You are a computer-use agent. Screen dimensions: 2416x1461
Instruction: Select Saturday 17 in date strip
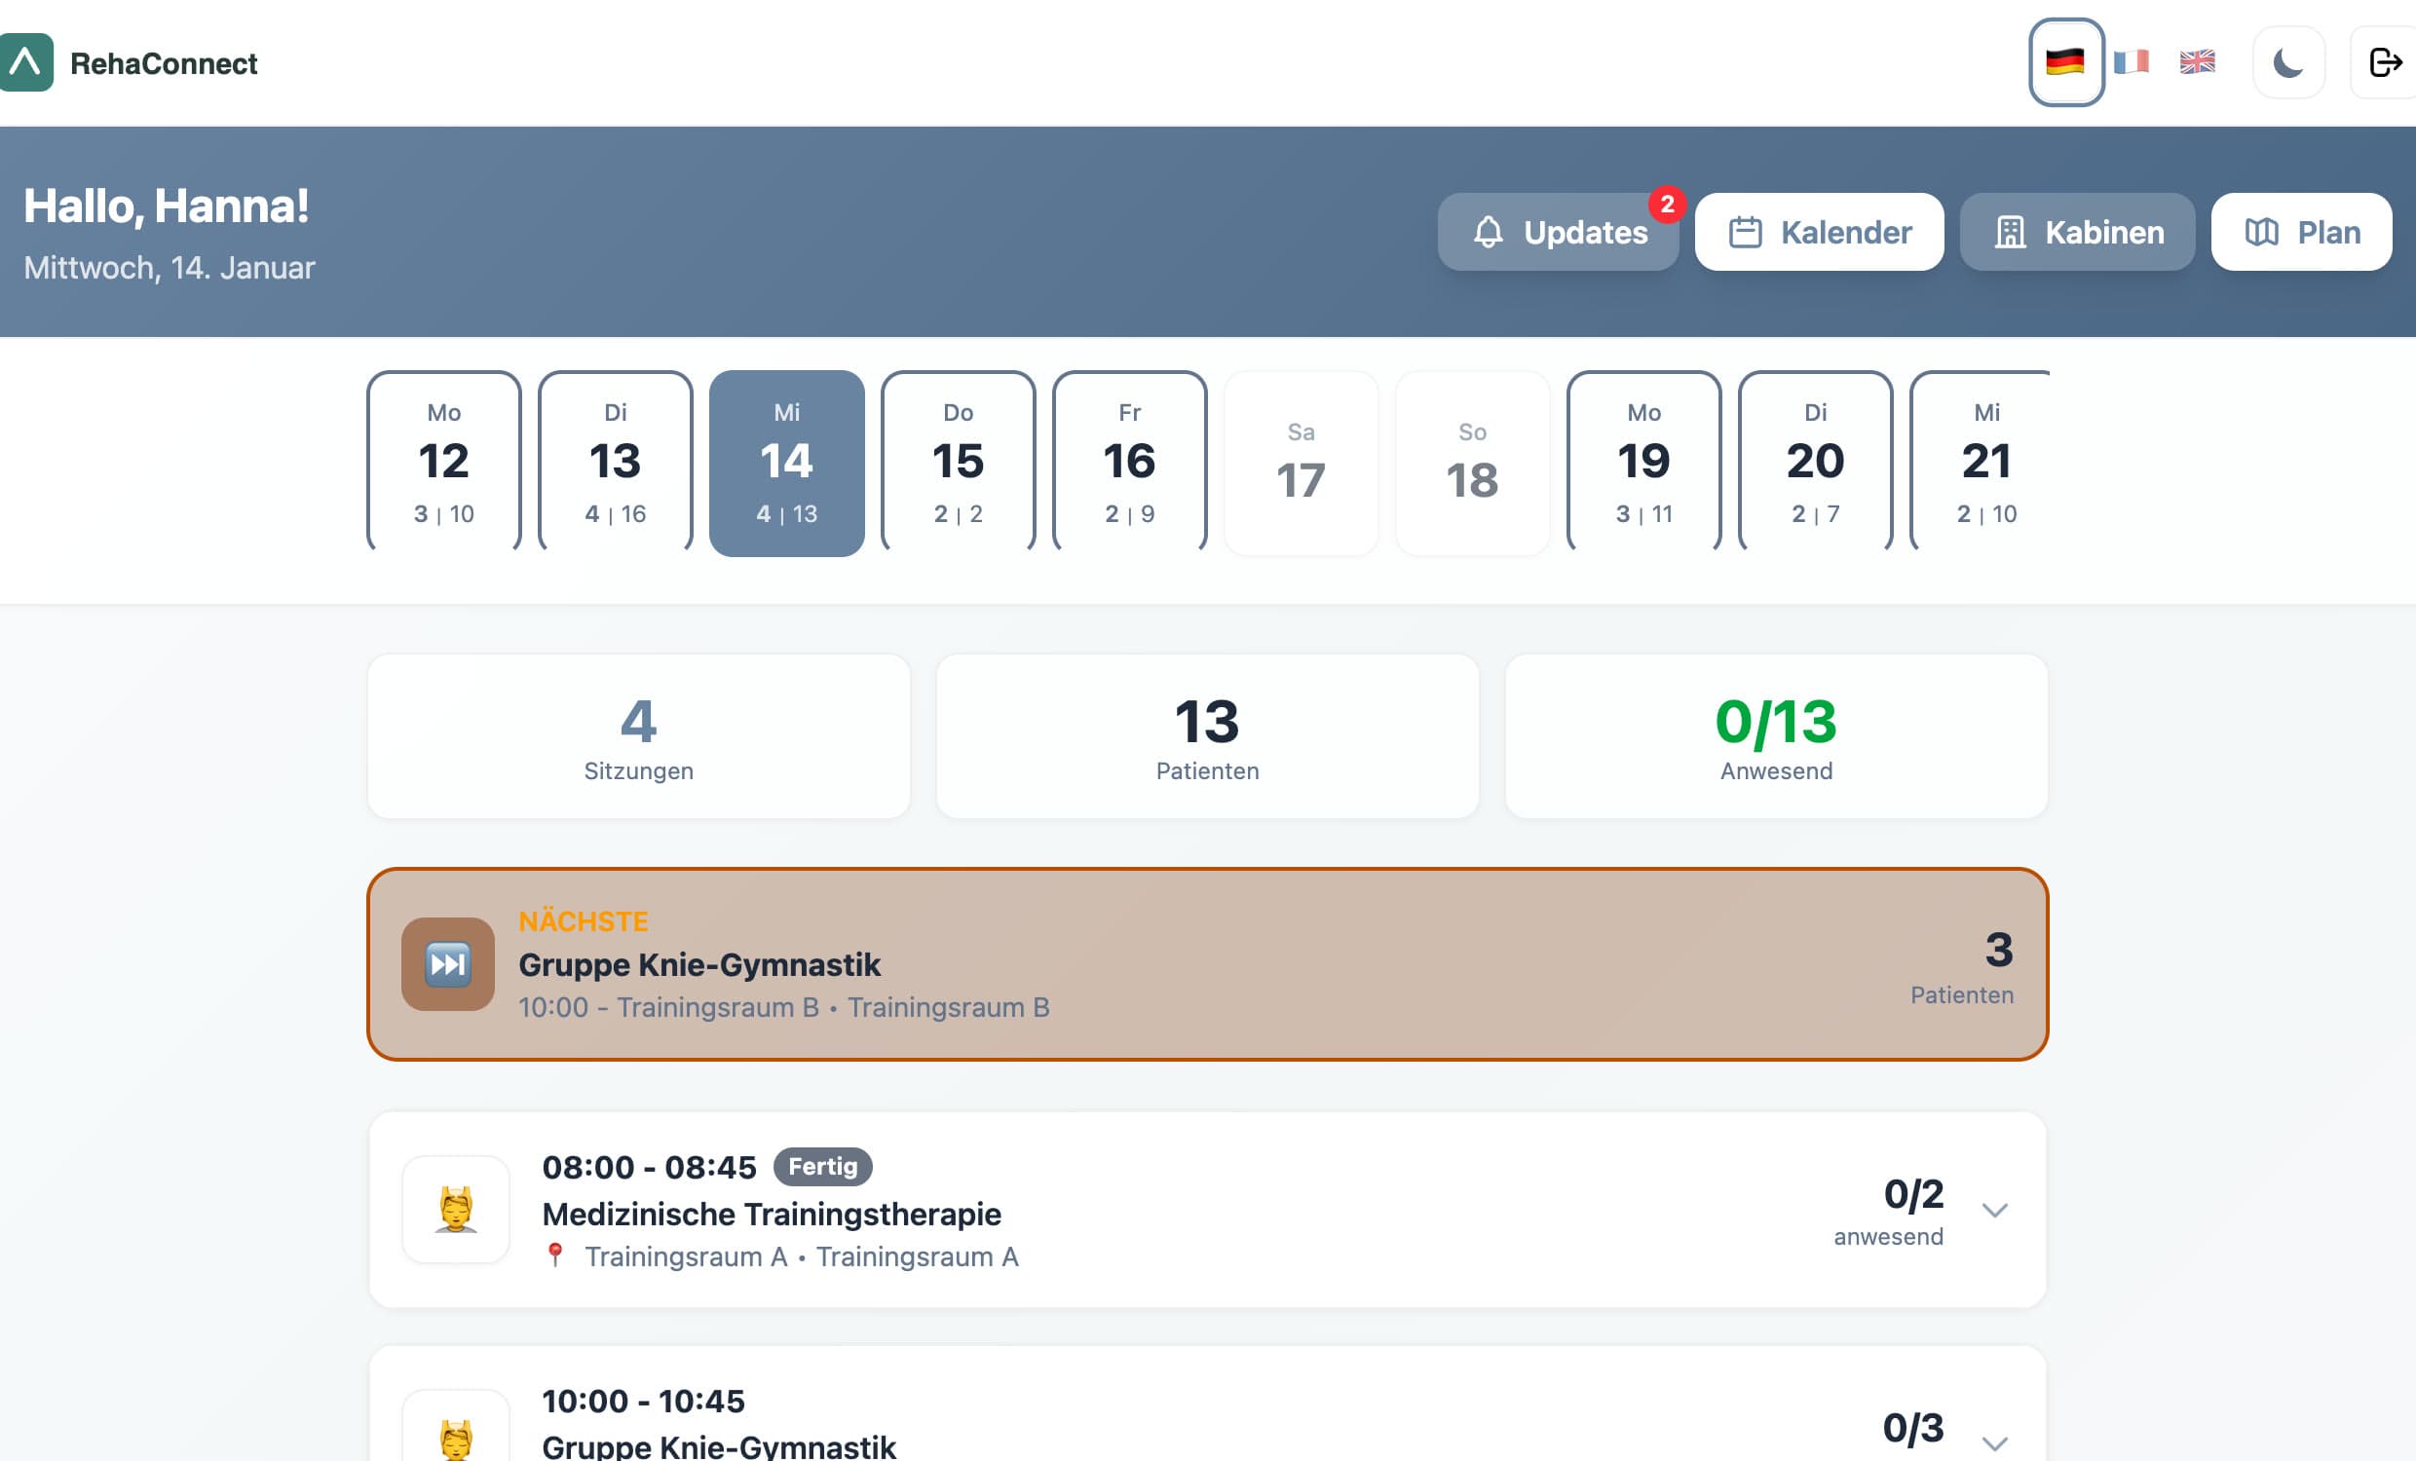[x=1302, y=462]
